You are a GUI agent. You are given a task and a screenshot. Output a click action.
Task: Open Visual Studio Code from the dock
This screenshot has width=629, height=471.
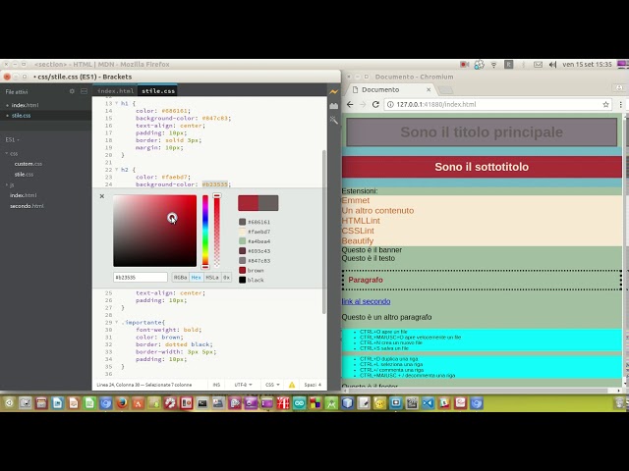point(428,403)
